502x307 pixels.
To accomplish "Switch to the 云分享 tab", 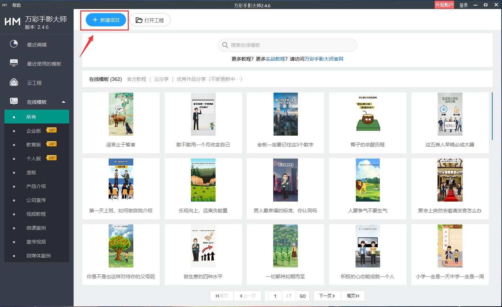I will tap(161, 79).
